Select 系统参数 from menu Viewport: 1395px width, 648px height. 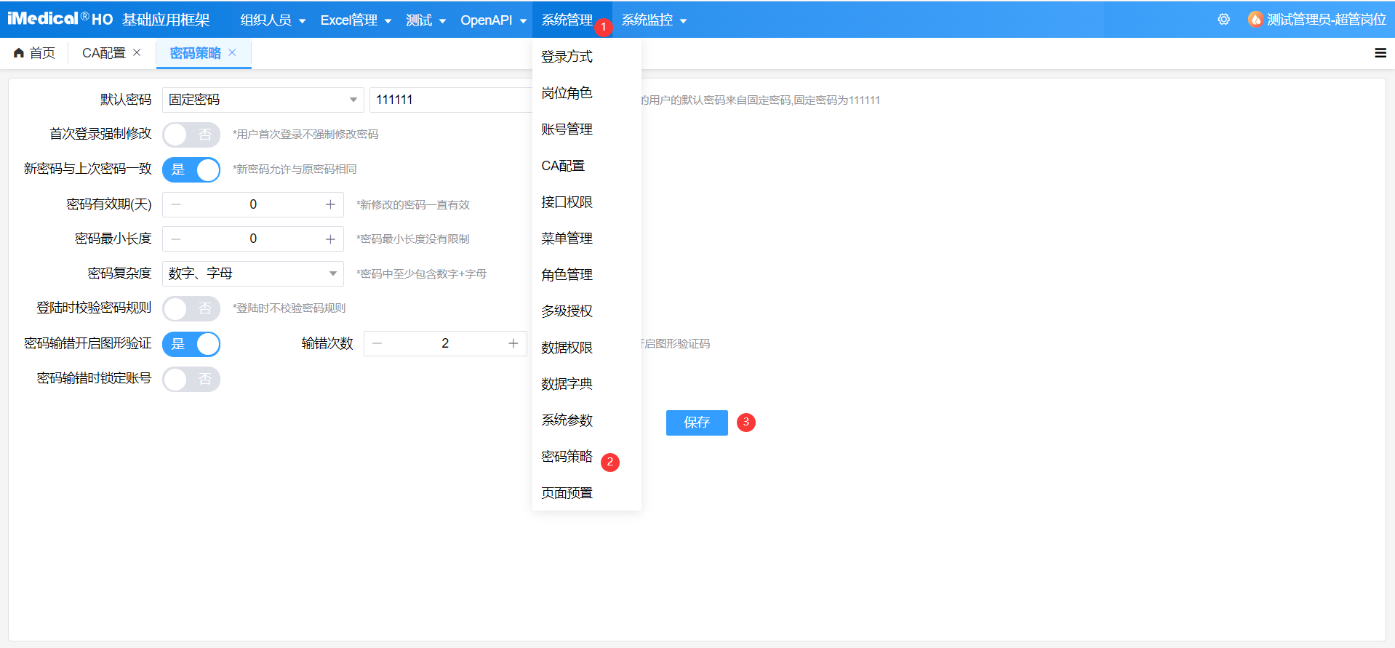(587, 420)
